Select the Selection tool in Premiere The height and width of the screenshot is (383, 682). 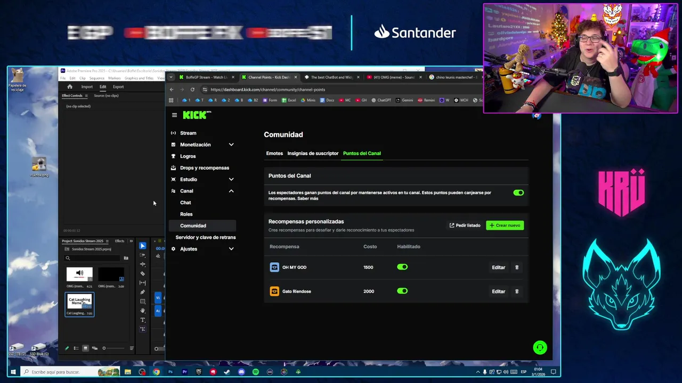pos(142,246)
